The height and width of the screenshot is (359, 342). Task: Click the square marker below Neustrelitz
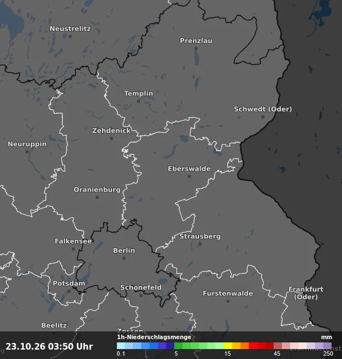pos(70,36)
